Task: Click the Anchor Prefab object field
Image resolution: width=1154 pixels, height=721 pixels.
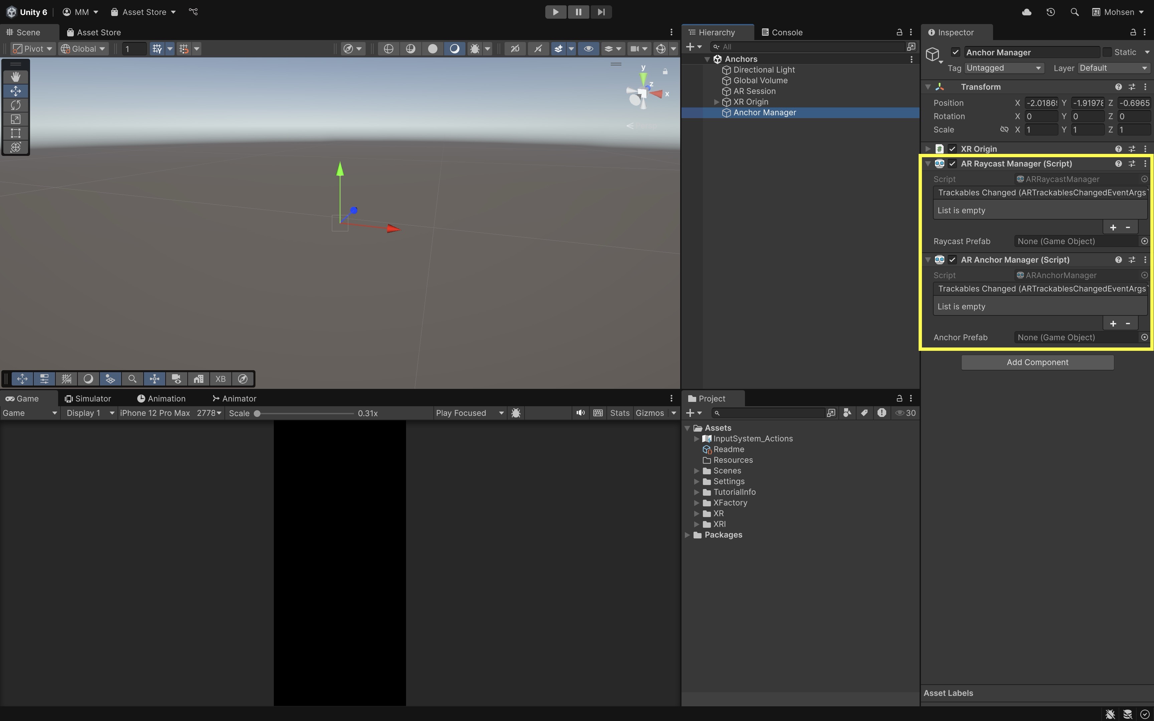Action: pos(1076,337)
